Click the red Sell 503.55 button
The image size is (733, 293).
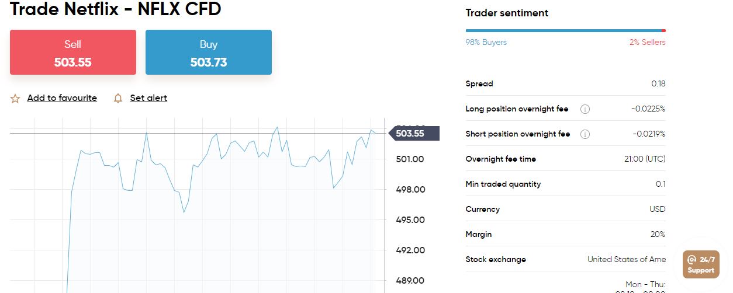coord(73,53)
